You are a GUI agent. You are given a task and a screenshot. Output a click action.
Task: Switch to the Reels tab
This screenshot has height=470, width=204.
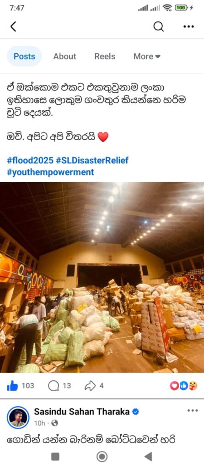105,56
